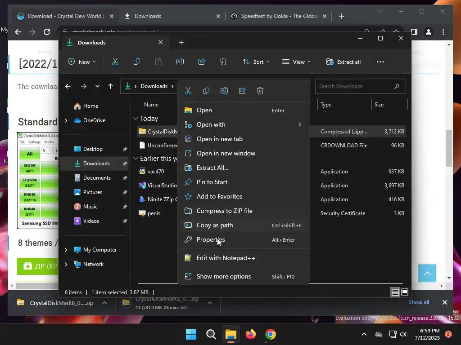Collapse the Earlier this year group
The width and height of the screenshot is (461, 345).
click(136, 159)
